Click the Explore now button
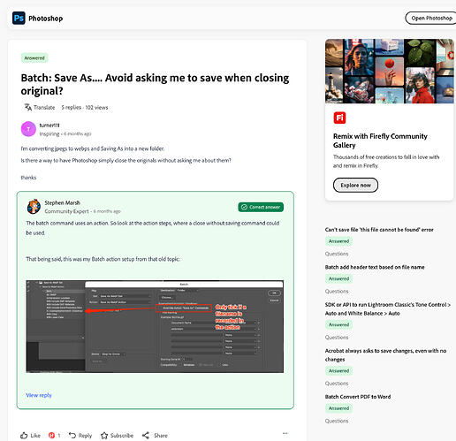The width and height of the screenshot is (456, 441). (355, 185)
